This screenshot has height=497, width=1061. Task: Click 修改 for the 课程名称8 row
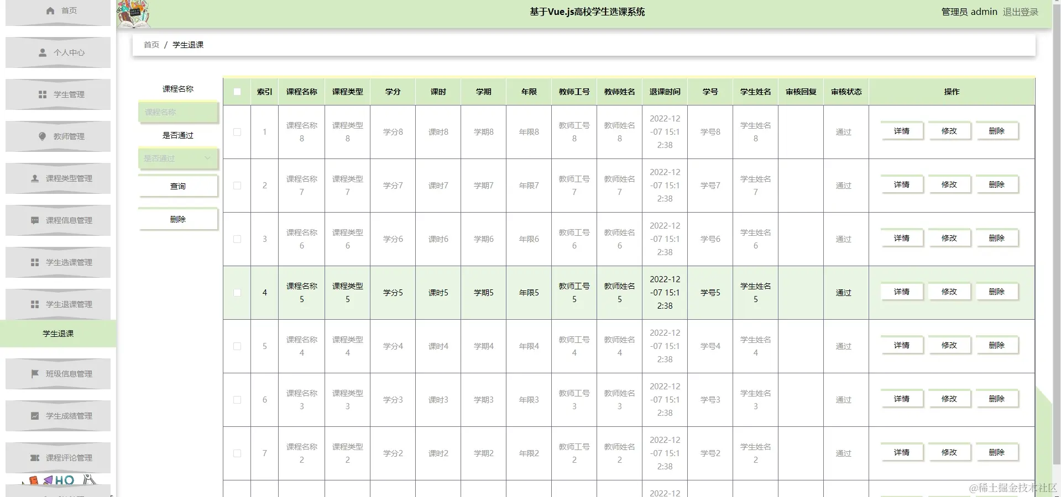(x=949, y=131)
